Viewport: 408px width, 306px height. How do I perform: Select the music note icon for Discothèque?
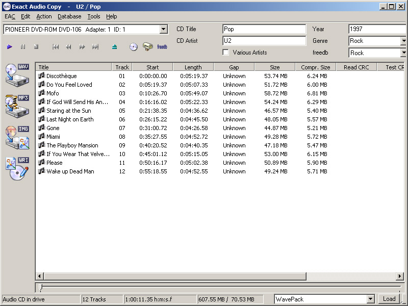click(41, 75)
